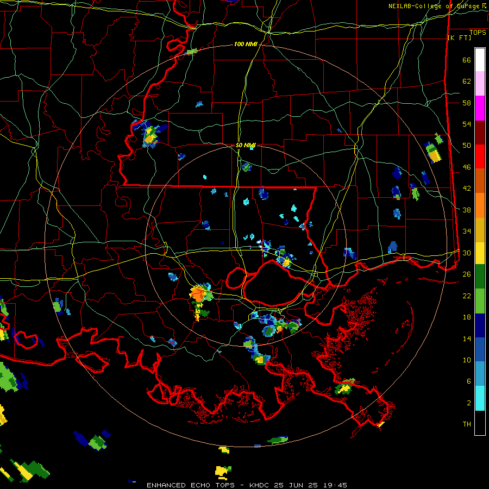Click the [K FT] units label
This screenshot has width=489, height=489.
(x=459, y=38)
